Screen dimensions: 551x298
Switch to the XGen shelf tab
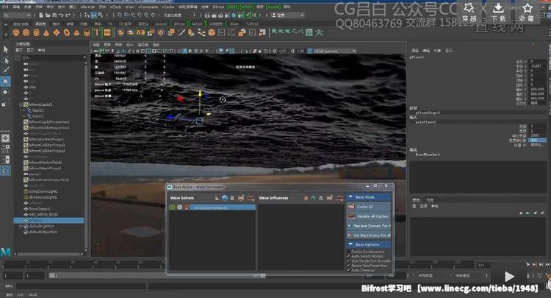[x=234, y=24]
